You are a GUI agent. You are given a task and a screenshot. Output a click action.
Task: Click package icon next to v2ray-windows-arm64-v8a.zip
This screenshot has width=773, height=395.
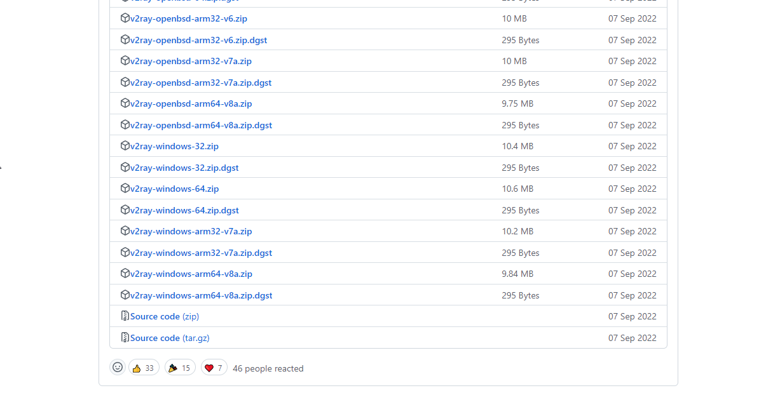125,274
